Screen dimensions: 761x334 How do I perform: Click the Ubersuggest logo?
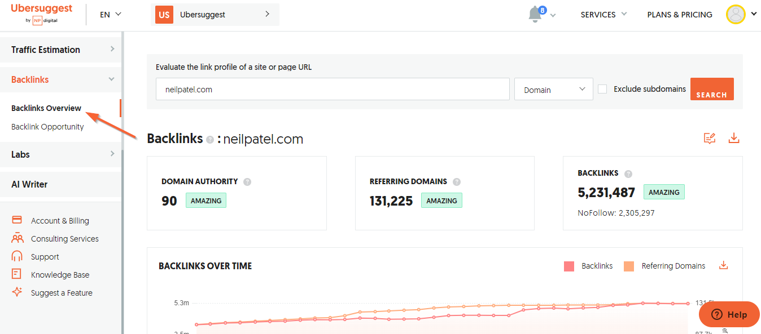pyautogui.click(x=42, y=14)
